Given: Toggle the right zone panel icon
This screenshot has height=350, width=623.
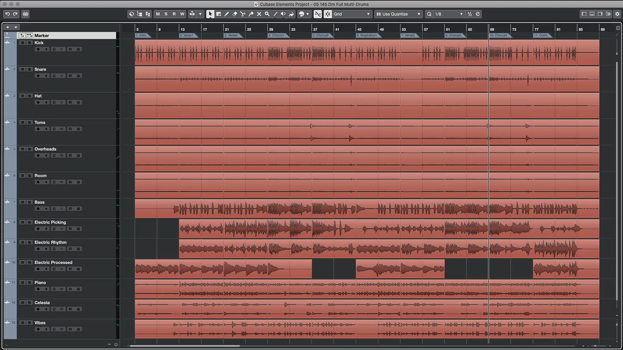Looking at the screenshot, I should point(600,14).
